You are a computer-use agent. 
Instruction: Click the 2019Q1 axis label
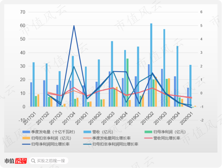(x=134, y=119)
